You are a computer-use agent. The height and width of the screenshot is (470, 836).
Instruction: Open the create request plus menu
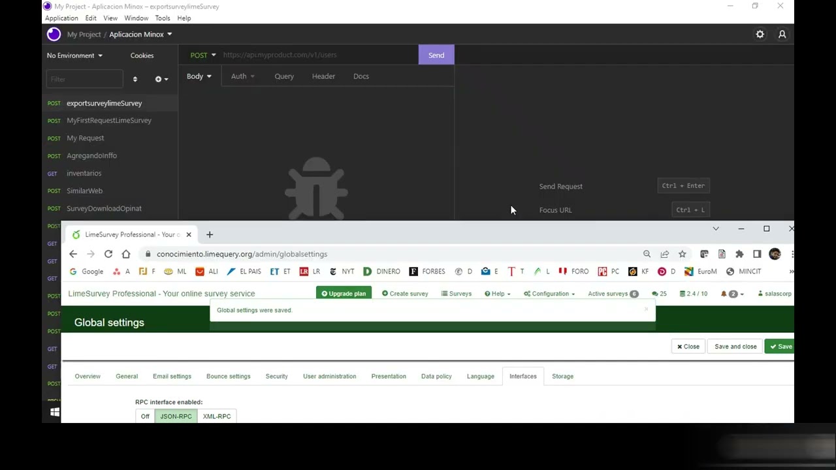pos(161,79)
